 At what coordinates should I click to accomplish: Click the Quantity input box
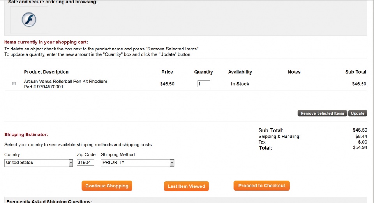pos(203,84)
